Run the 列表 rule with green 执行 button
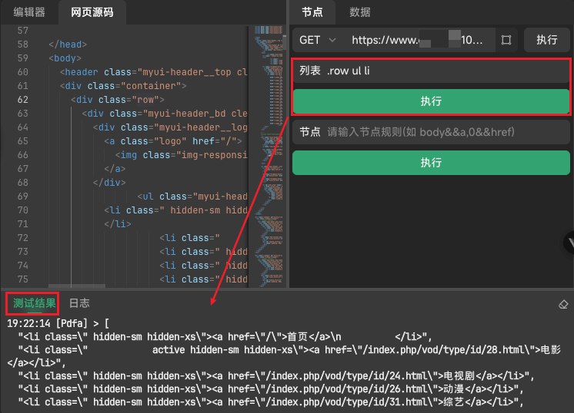 coord(431,101)
